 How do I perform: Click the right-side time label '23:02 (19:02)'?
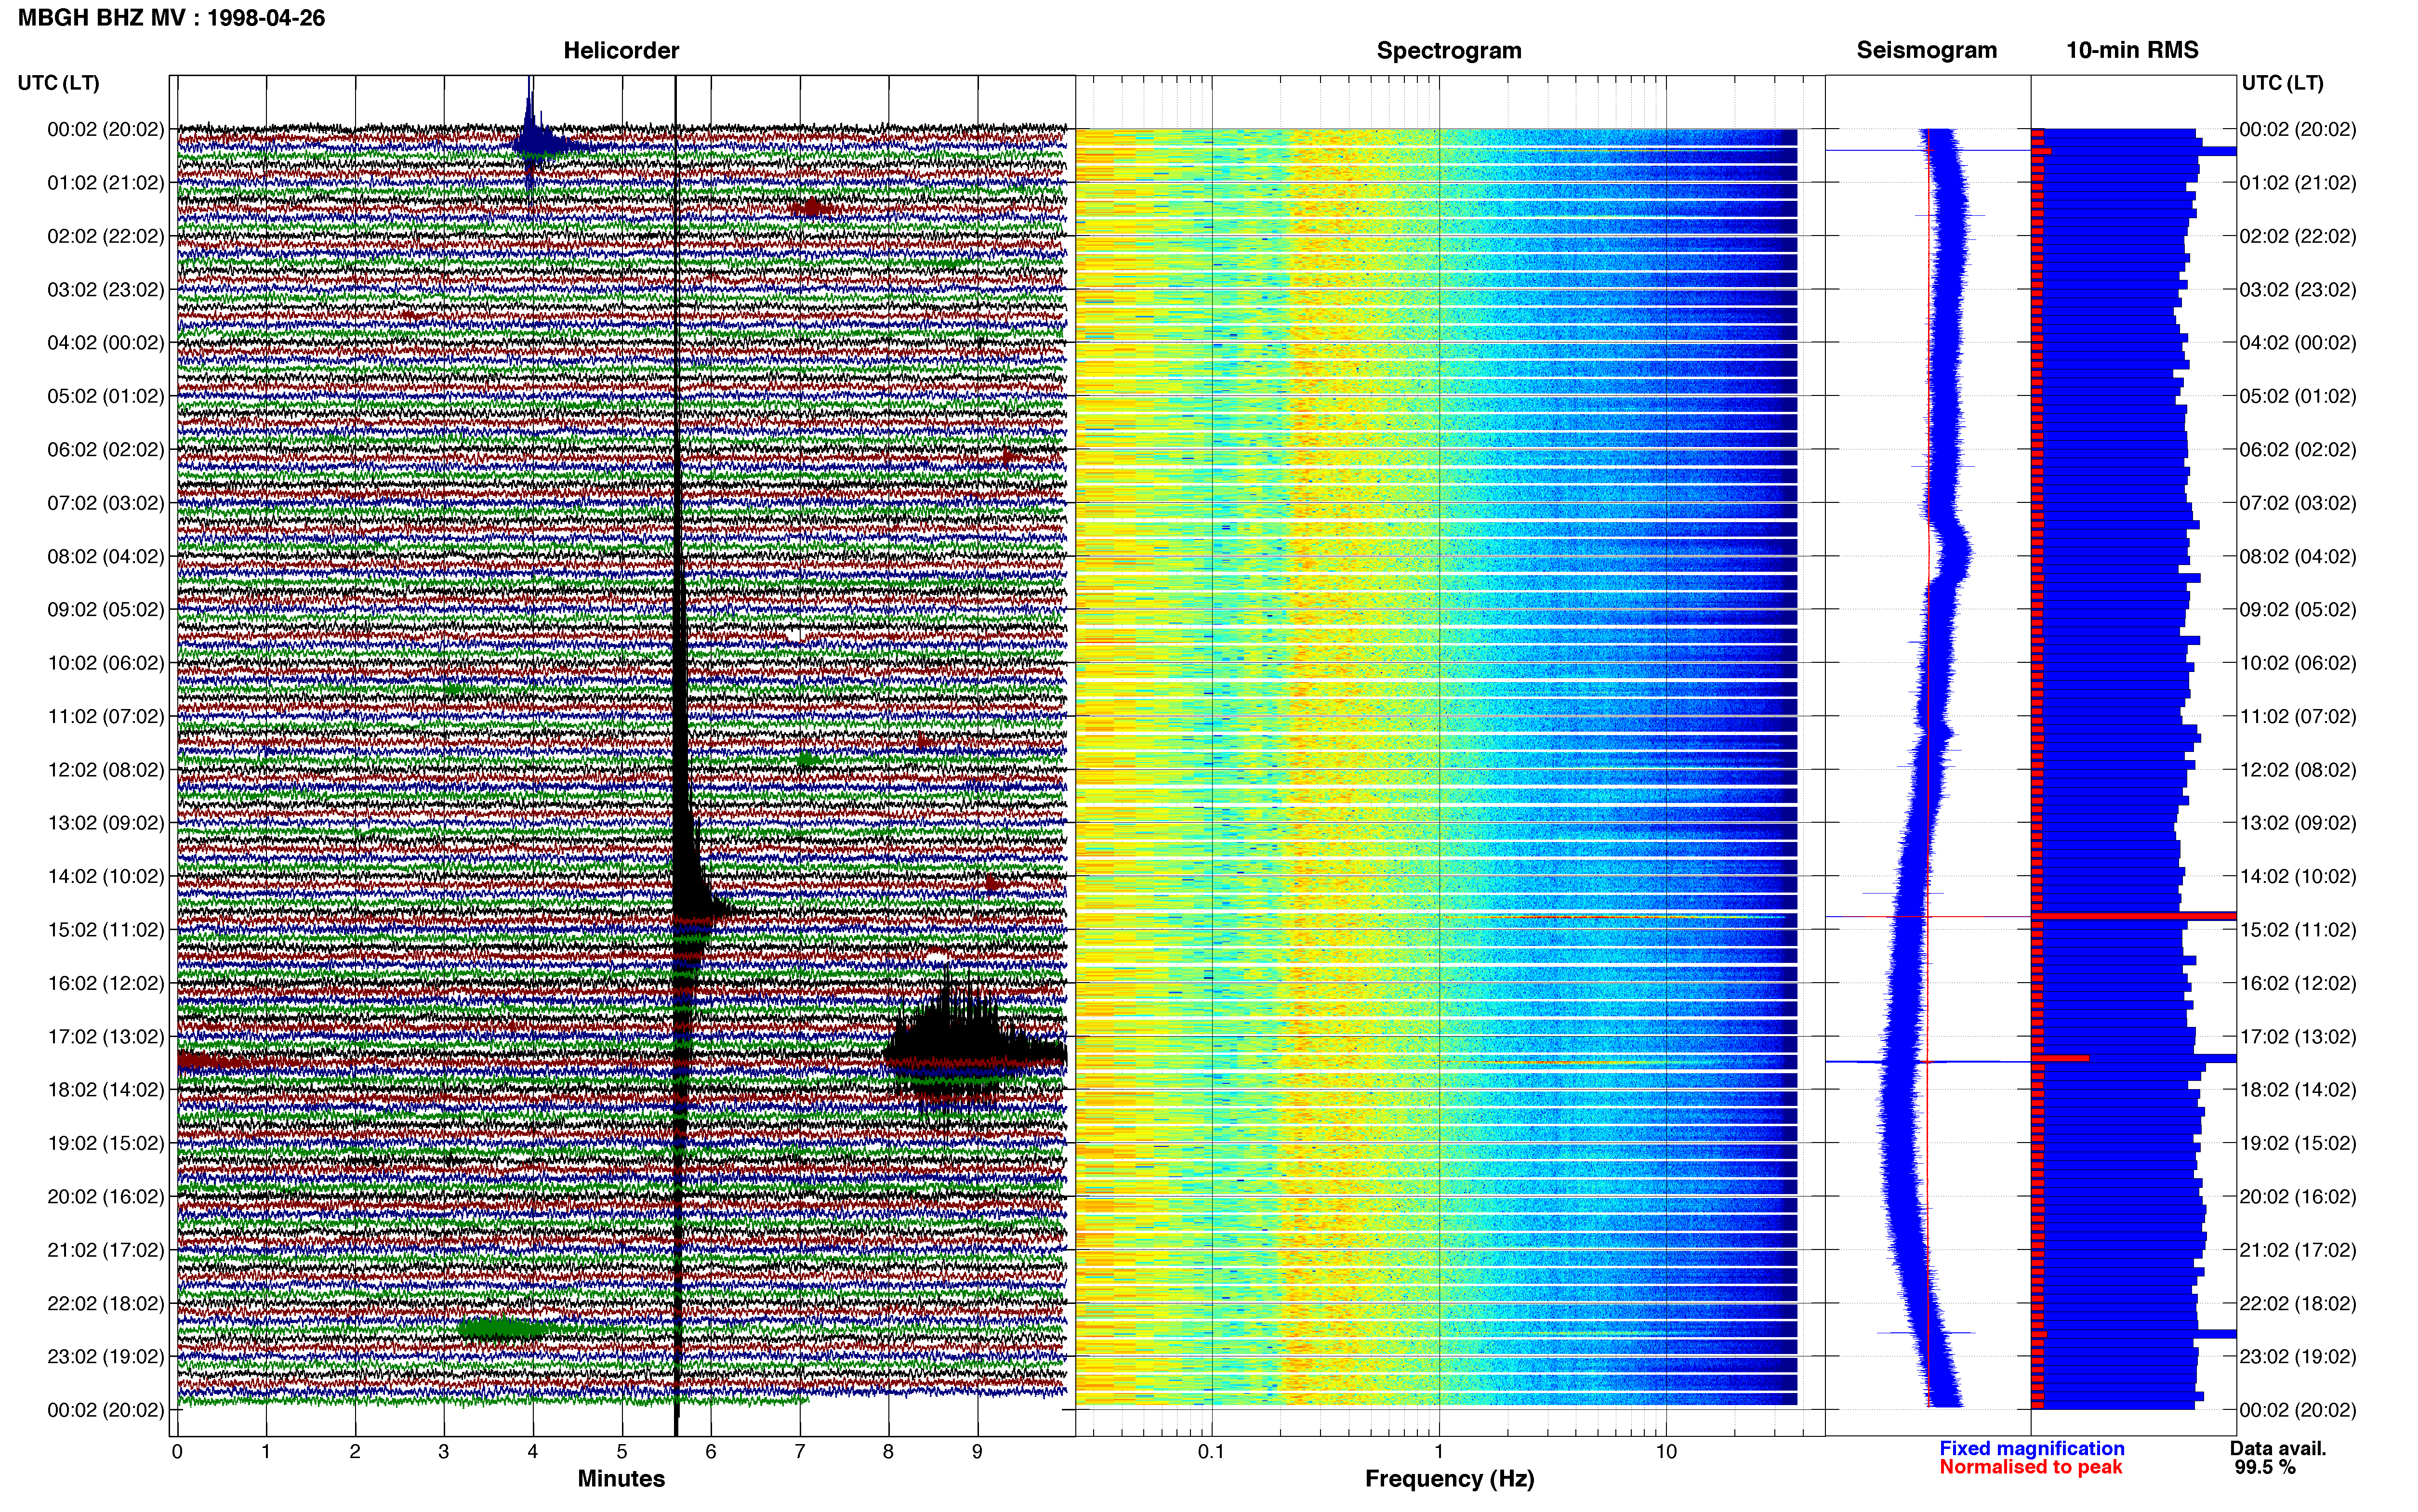2297,1356
